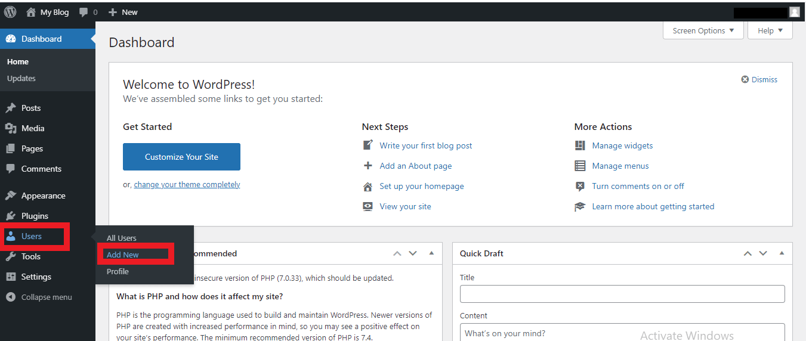
Task: Select the Appearance paintbrush icon
Action: tap(11, 196)
